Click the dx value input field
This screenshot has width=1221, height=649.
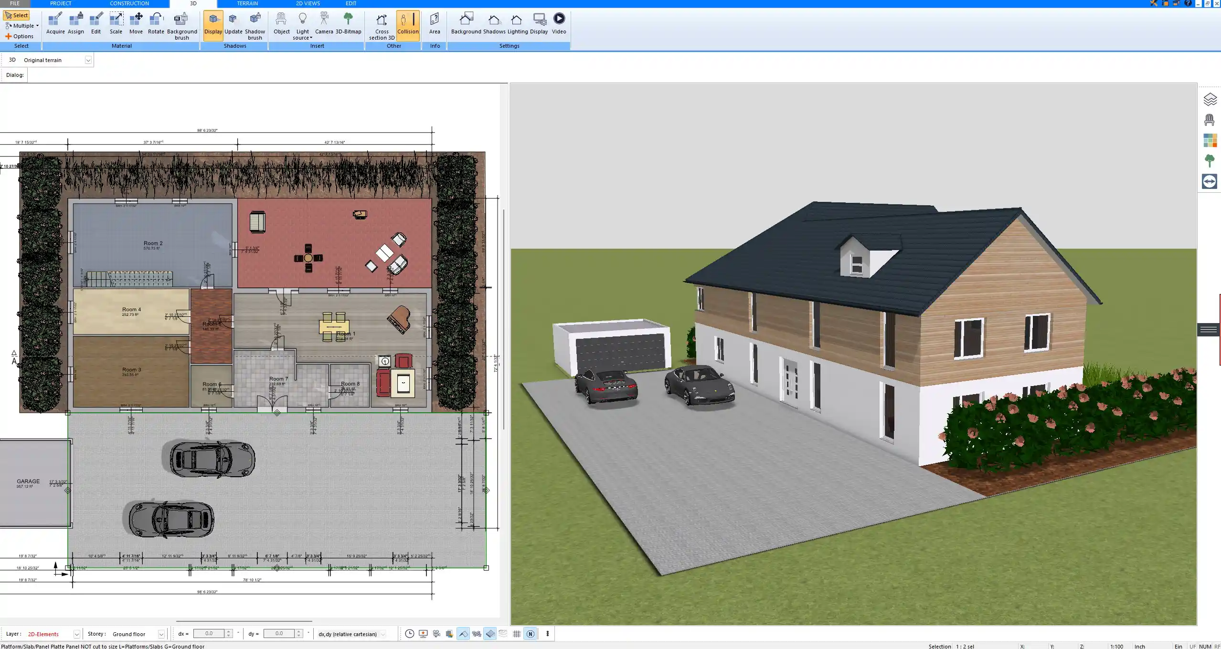(209, 634)
